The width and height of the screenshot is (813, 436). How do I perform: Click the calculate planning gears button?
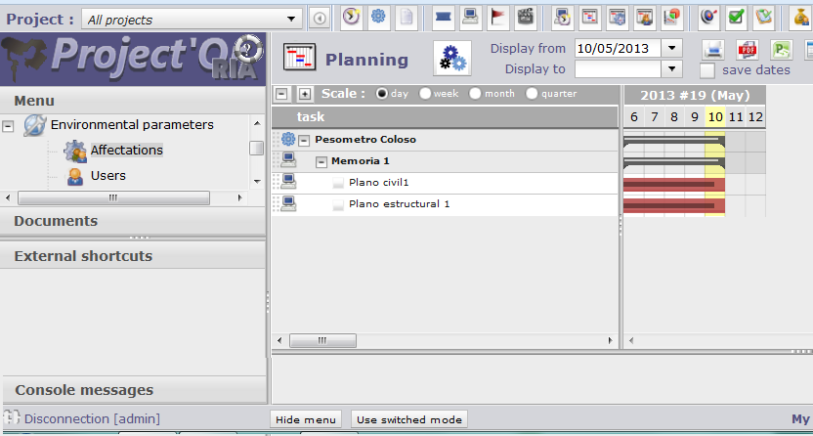click(451, 59)
